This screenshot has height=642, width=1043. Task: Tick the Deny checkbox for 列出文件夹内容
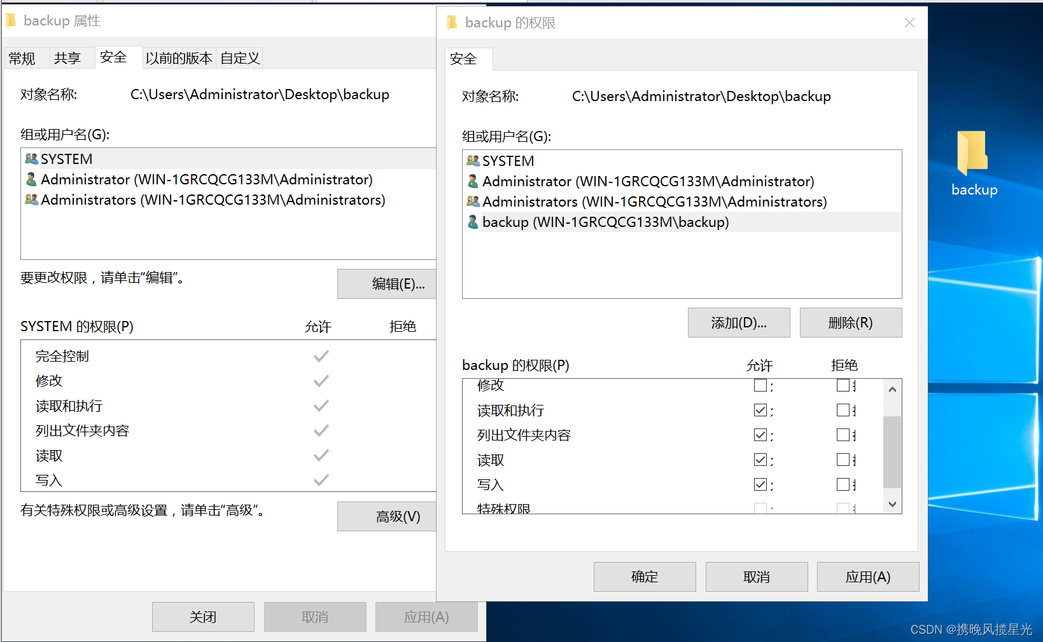(x=843, y=435)
